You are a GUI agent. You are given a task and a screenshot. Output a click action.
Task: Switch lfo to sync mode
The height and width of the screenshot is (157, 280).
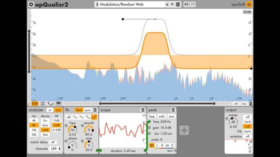pos(87,110)
